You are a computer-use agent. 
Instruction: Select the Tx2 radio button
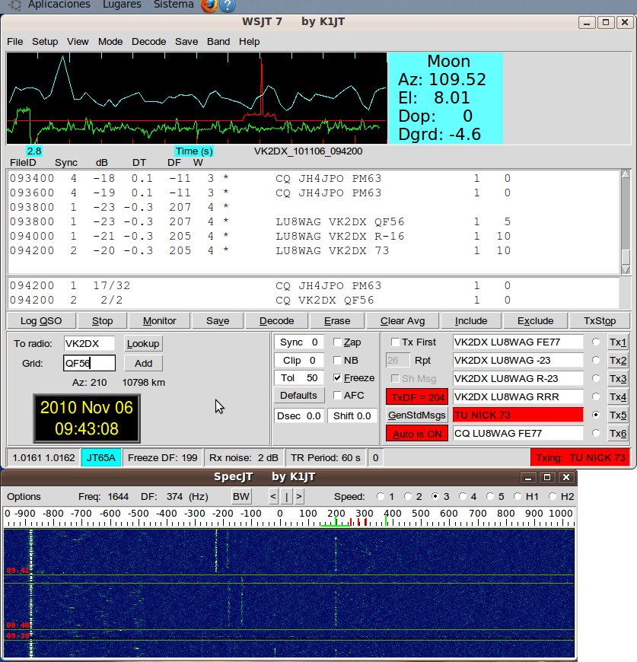(x=596, y=360)
